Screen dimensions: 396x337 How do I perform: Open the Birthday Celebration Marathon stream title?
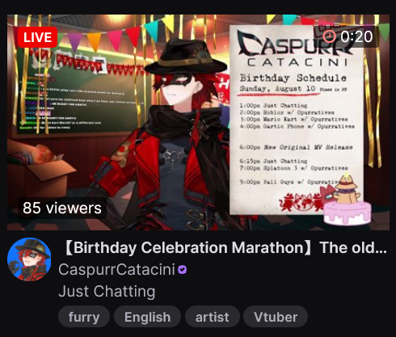(x=225, y=247)
